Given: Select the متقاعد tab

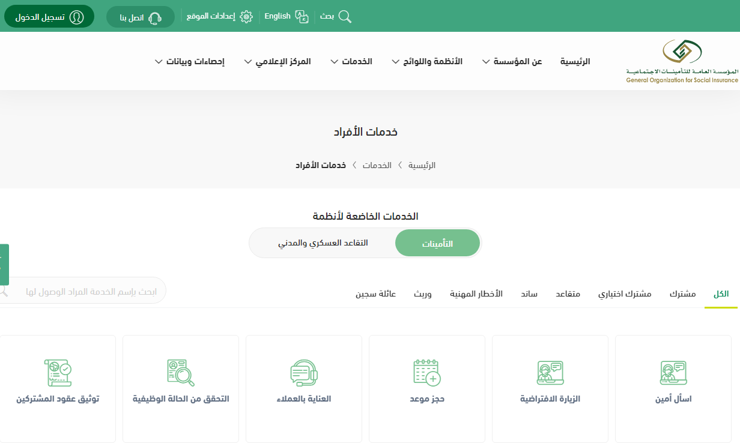Looking at the screenshot, I should click(x=568, y=294).
